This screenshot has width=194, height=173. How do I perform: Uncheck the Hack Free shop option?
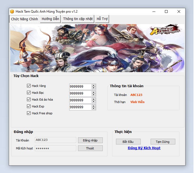point(29,113)
